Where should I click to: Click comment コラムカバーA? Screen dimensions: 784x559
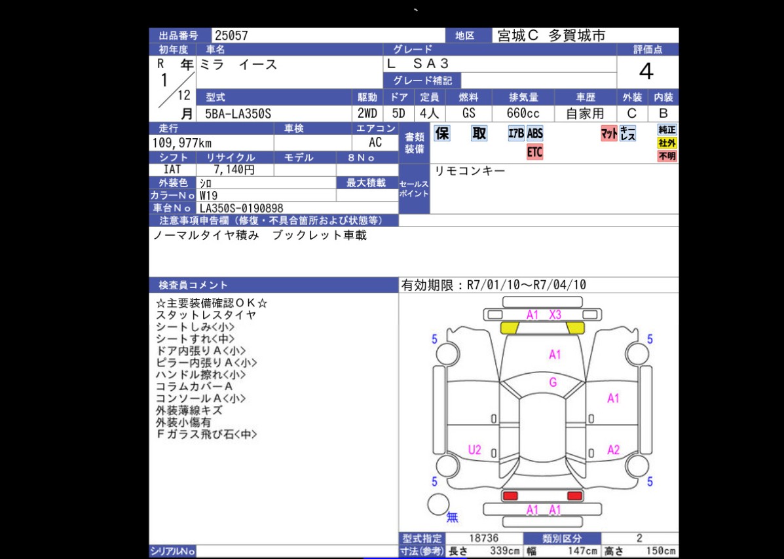coord(194,387)
